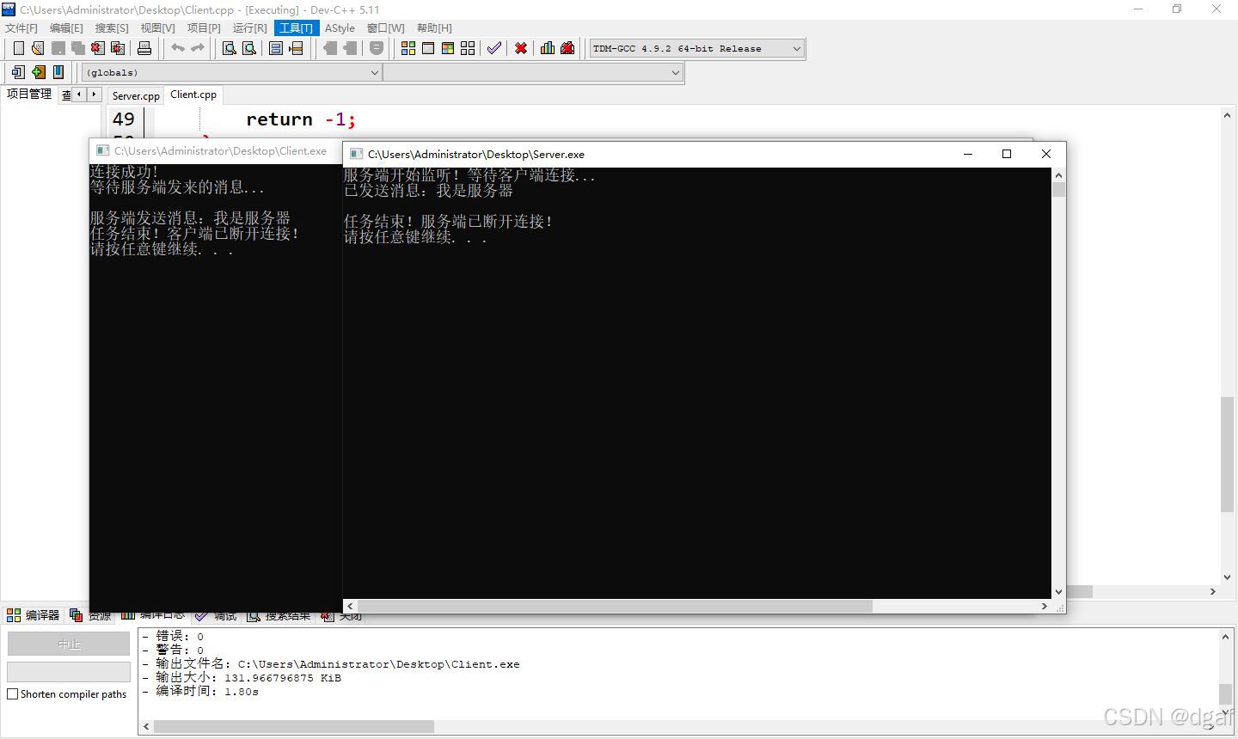
Task: Click line number 49 in the gutter
Action: (124, 119)
